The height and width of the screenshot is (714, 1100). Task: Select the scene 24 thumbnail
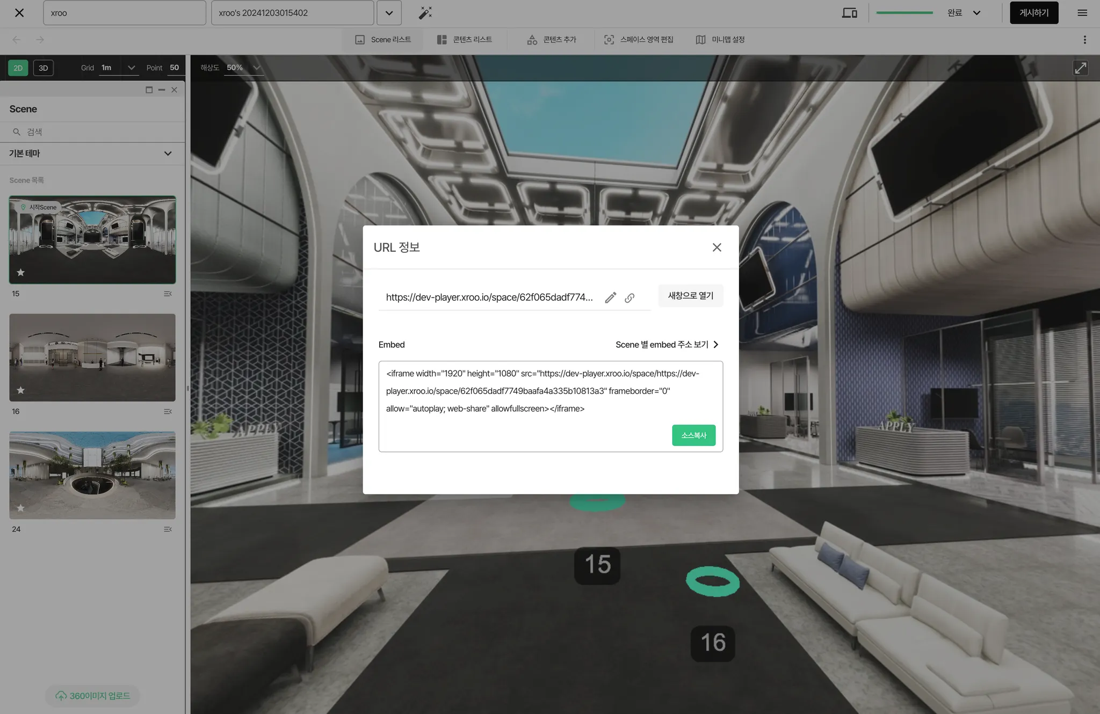(92, 475)
